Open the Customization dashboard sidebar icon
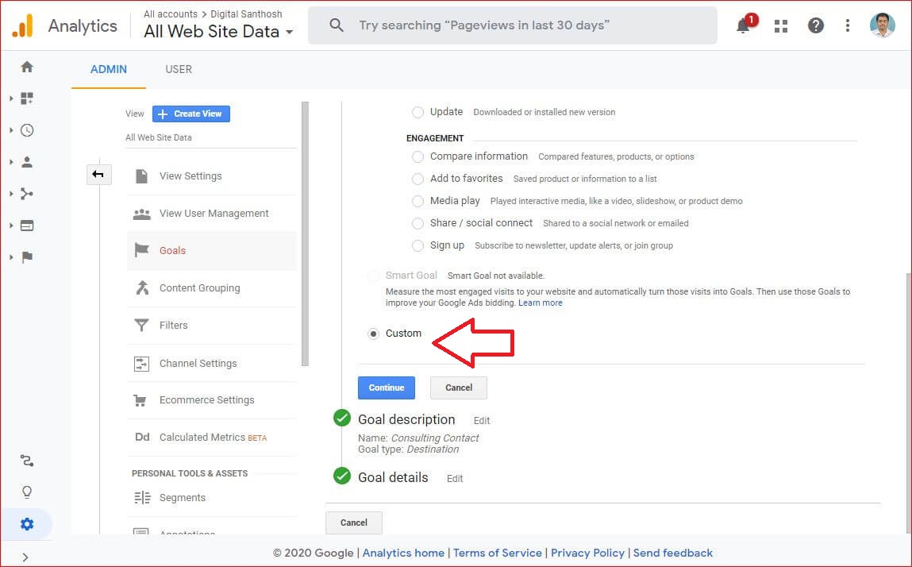The width and height of the screenshot is (912, 567). click(27, 98)
